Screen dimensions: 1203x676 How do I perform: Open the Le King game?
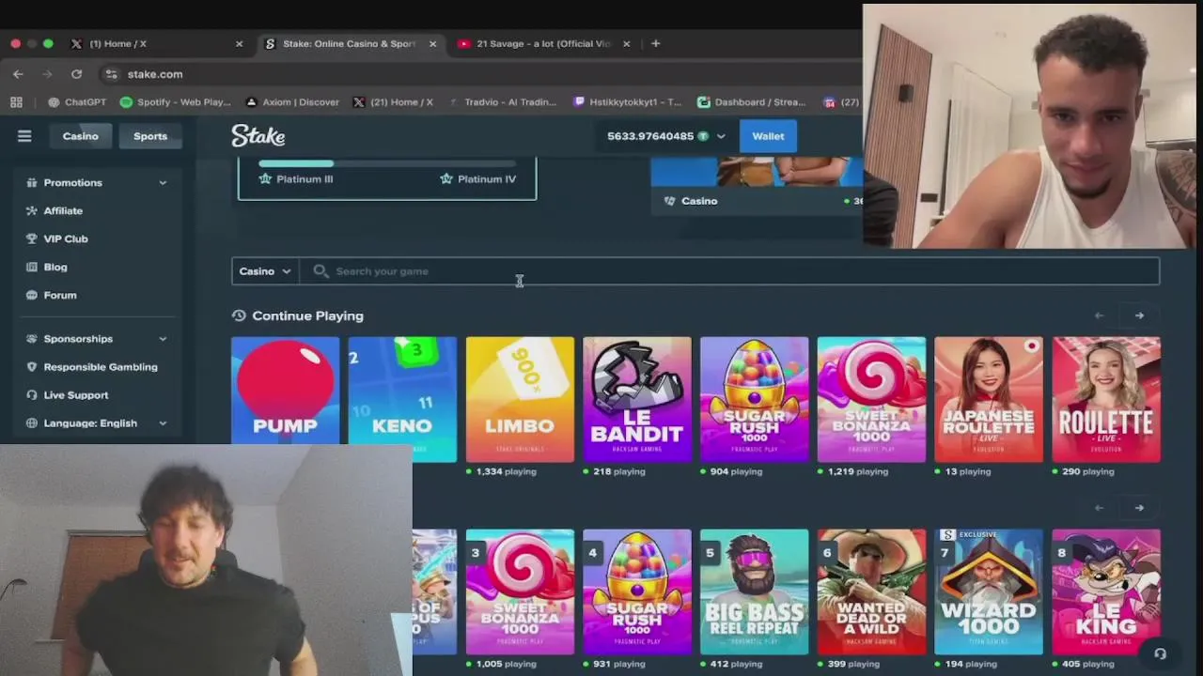click(x=1106, y=592)
